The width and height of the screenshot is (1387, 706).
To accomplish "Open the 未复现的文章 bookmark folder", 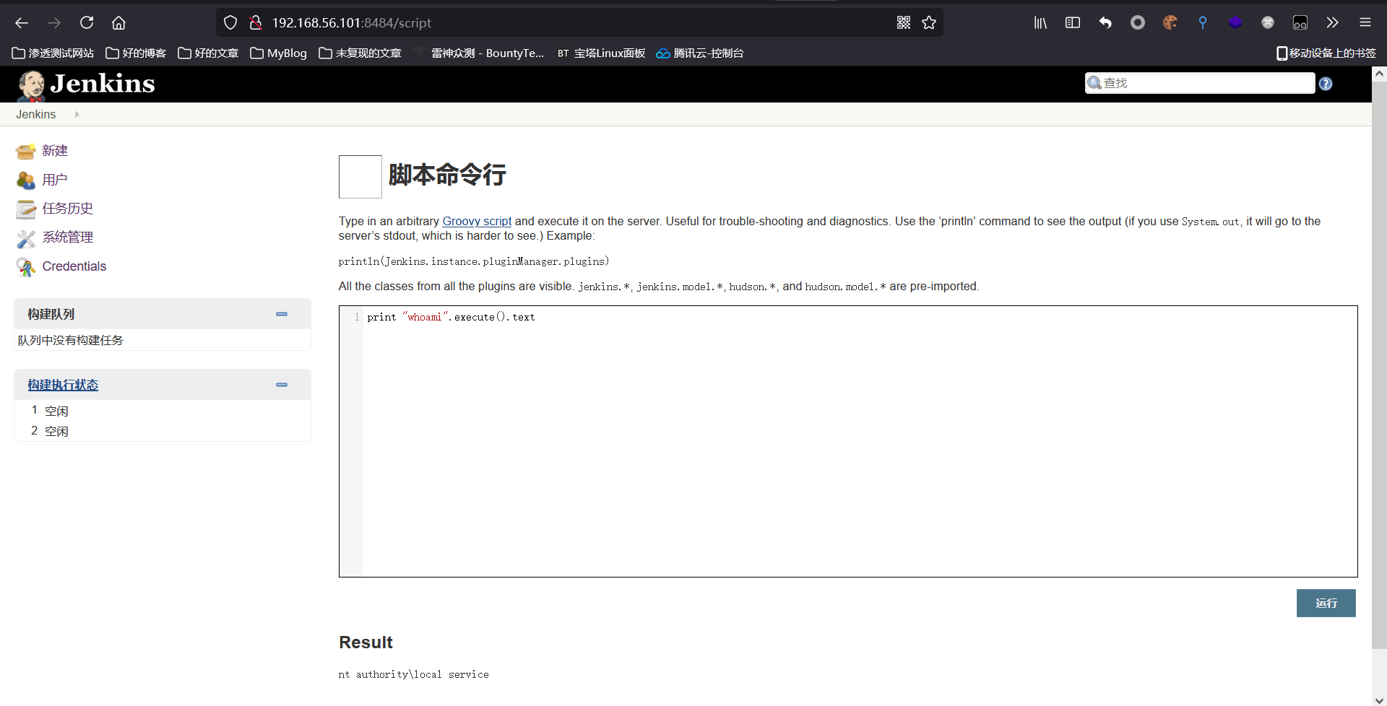I will tap(360, 53).
